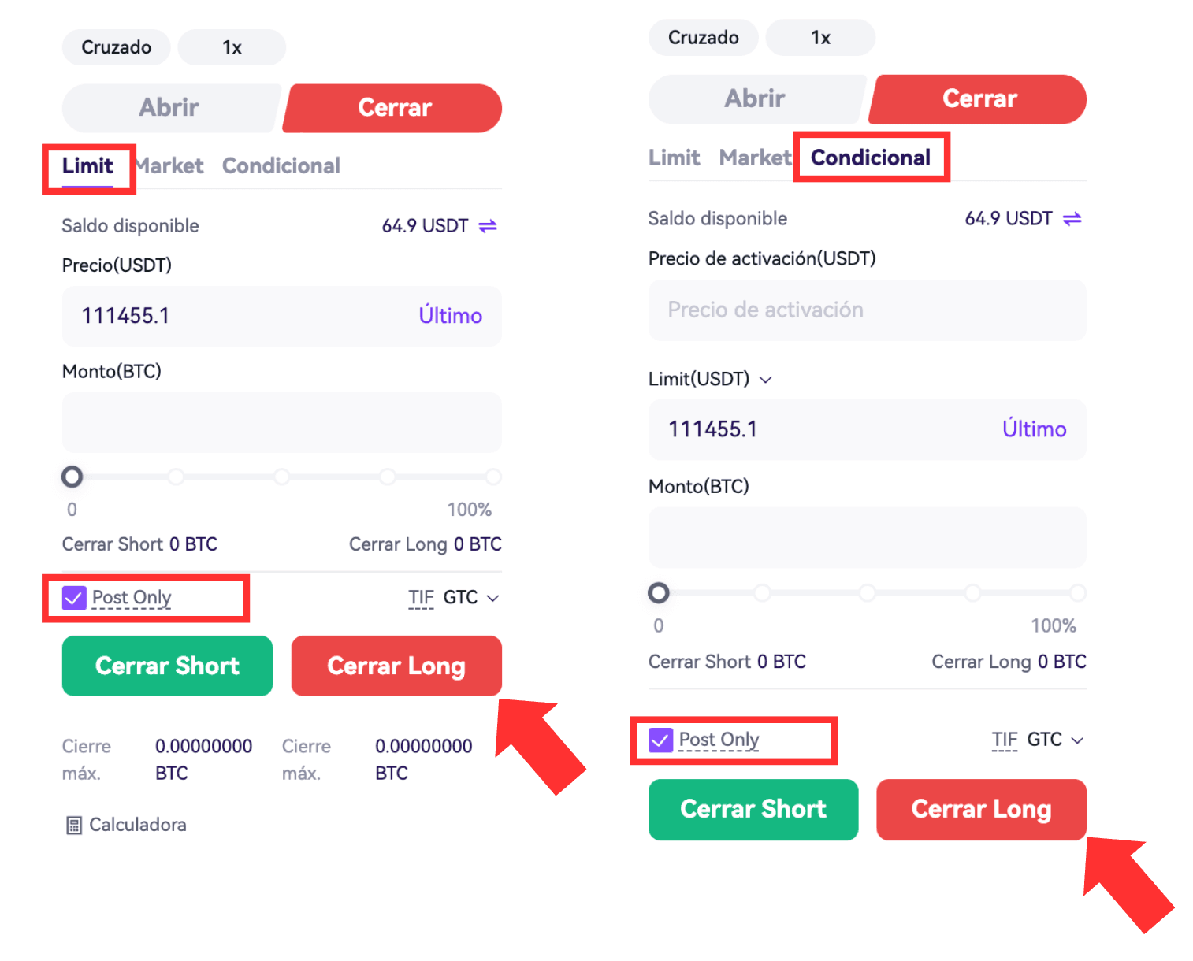Click Cerrar Long button in left panel
The image size is (1193, 961).
tap(396, 666)
